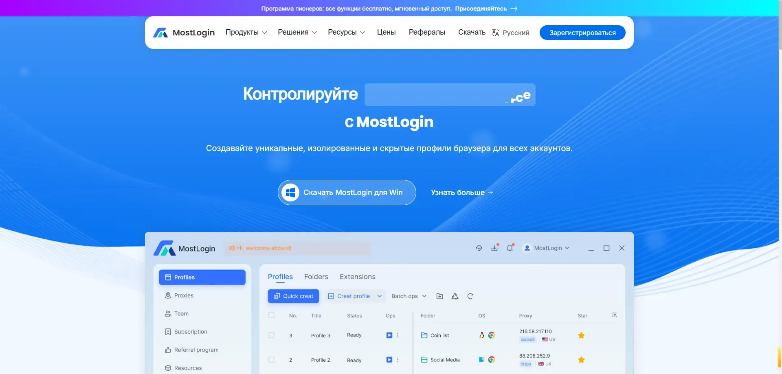
Task: Click Скачать MostLogin для Win button
Action: pyautogui.click(x=347, y=192)
